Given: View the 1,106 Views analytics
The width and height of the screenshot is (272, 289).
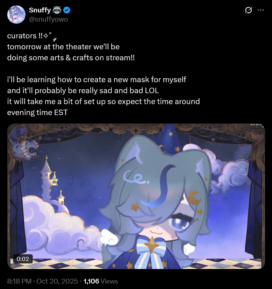Looking at the screenshot, I should pyautogui.click(x=100, y=281).
